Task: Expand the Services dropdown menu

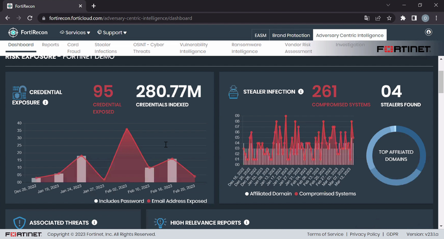Action: (75, 33)
